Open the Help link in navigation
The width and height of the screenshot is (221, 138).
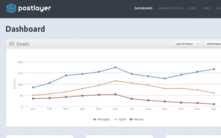tap(207, 8)
